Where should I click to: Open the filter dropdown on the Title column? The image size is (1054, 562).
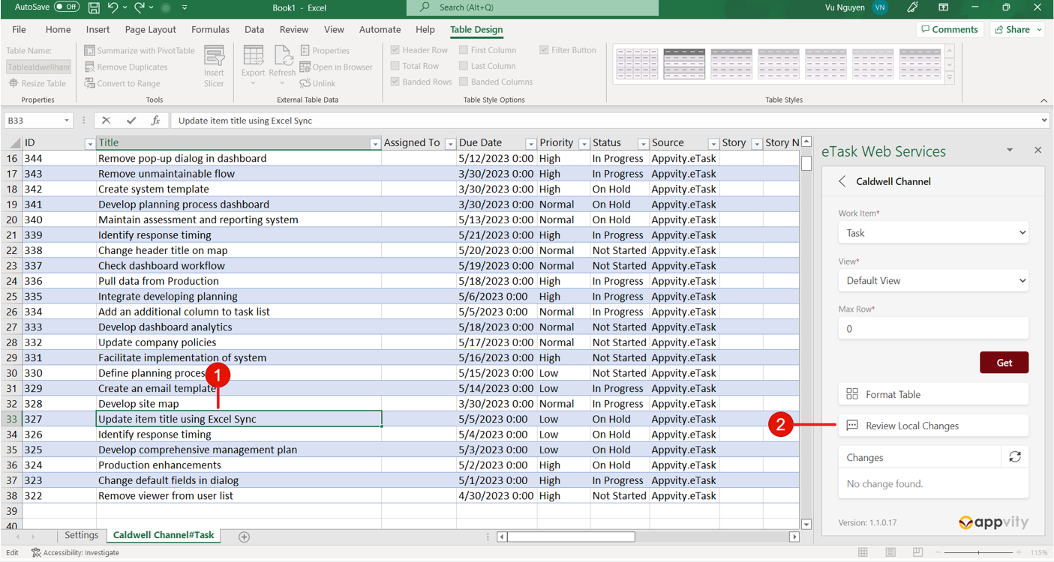point(374,142)
